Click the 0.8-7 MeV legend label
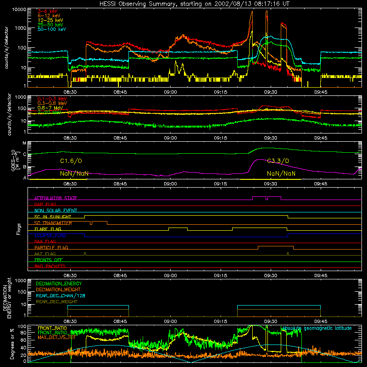This screenshot has width=367, height=367. (x=50, y=108)
